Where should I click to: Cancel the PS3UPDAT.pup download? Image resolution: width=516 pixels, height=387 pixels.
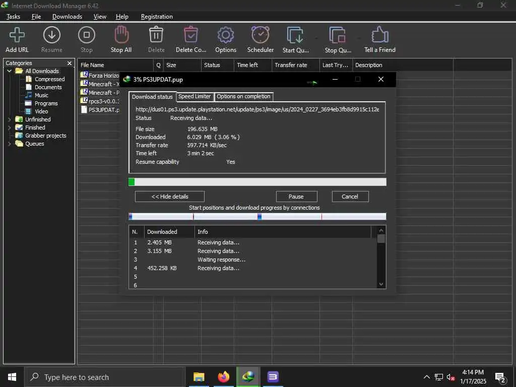point(350,197)
